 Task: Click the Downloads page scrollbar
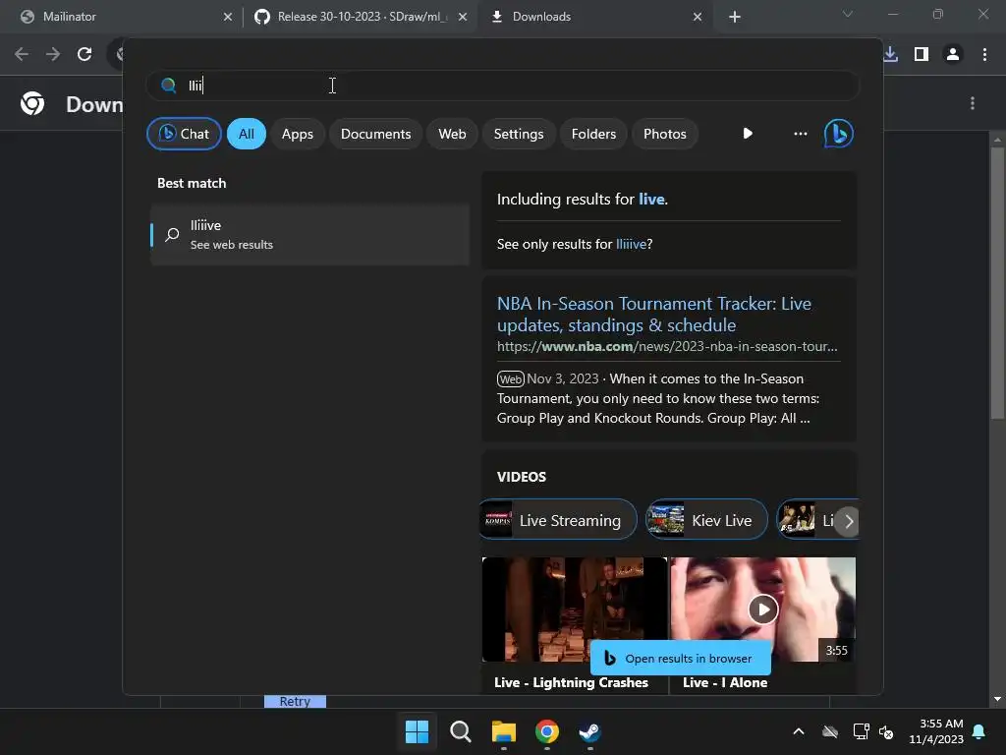tap(997, 282)
